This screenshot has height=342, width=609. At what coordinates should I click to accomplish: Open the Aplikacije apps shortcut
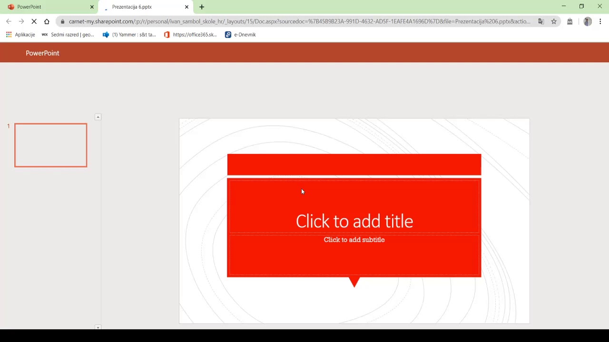[x=20, y=35]
